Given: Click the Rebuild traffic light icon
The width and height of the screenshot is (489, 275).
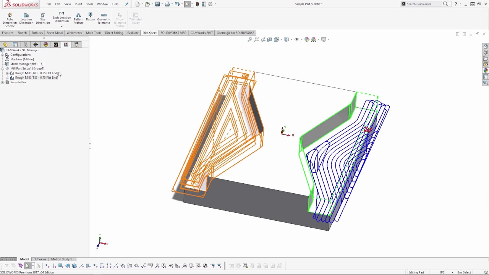Looking at the screenshot, I should 197,4.
